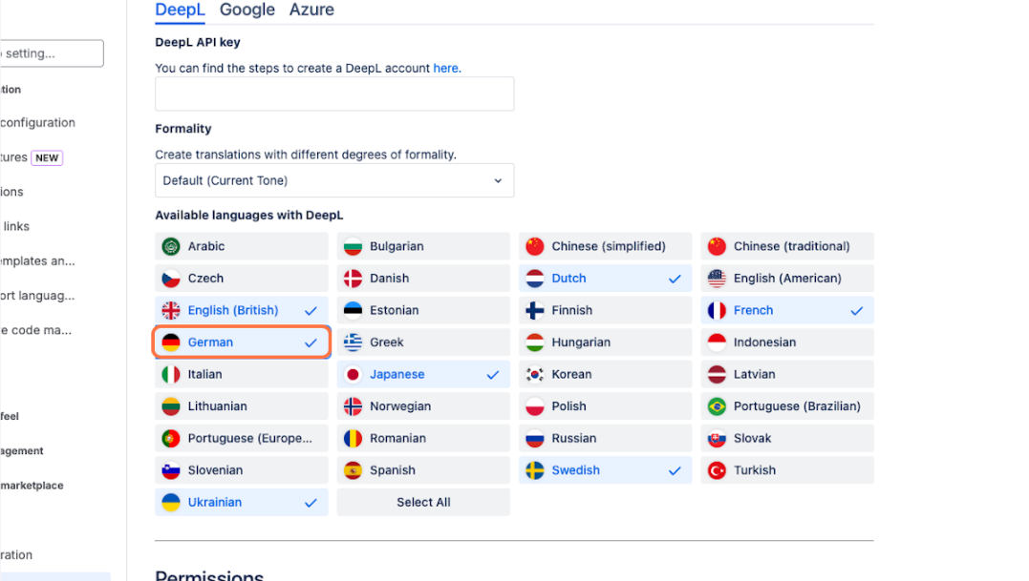Click the Indonesian flag icon
The height and width of the screenshot is (581, 1029).
click(x=716, y=342)
